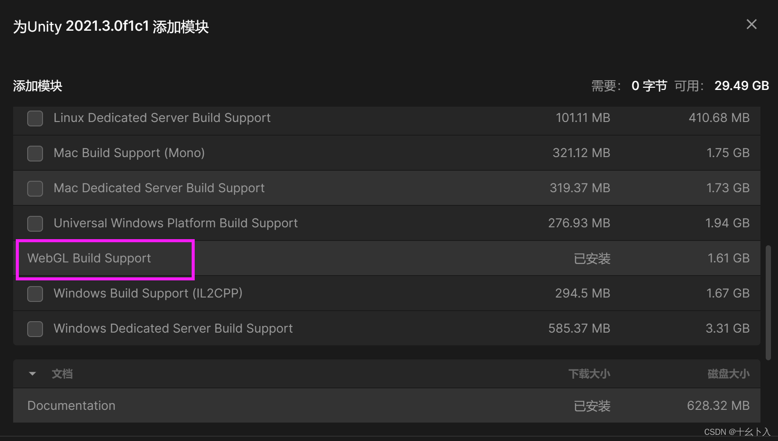Collapse the 文档 section arrow
This screenshot has height=441, width=778.
tap(32, 374)
